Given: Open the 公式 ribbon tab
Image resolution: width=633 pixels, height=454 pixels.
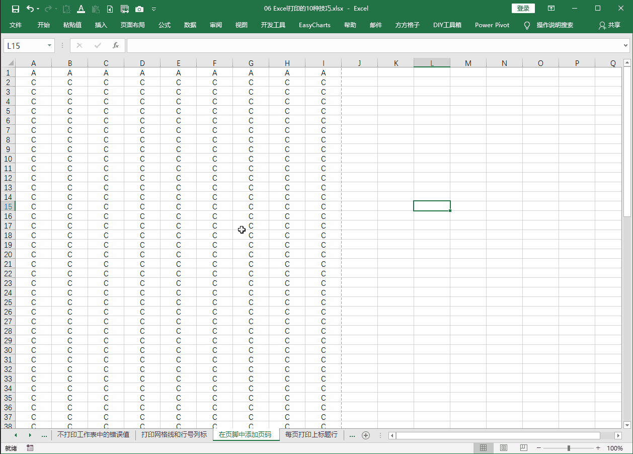Looking at the screenshot, I should pyautogui.click(x=165, y=25).
